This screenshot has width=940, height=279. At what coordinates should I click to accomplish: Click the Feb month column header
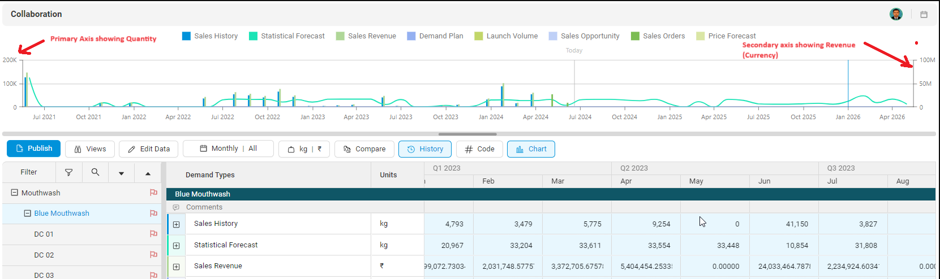click(x=508, y=181)
